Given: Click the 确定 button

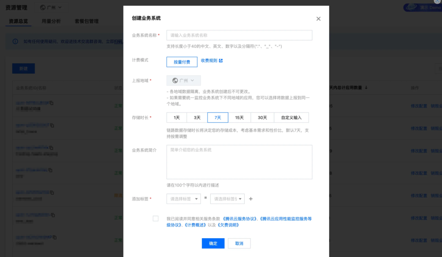Looking at the screenshot, I should pyautogui.click(x=213, y=244).
